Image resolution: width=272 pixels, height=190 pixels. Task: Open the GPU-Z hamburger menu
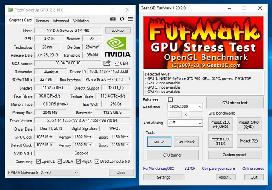pyautogui.click(x=130, y=19)
